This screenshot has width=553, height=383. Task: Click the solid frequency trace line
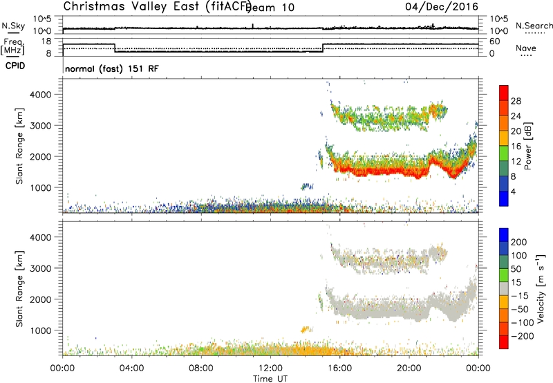[x=218, y=52]
